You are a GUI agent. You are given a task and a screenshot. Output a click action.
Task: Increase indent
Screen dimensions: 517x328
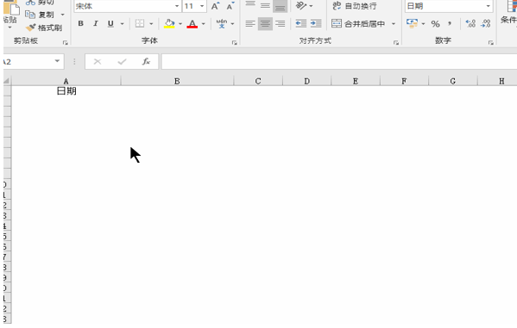pos(316,23)
